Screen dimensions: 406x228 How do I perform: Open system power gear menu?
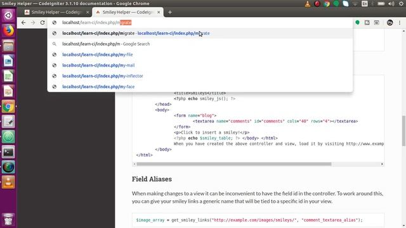(x=401, y=4)
